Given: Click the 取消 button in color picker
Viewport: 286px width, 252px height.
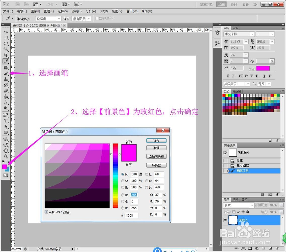Looking at the screenshot, I should pos(156,148).
